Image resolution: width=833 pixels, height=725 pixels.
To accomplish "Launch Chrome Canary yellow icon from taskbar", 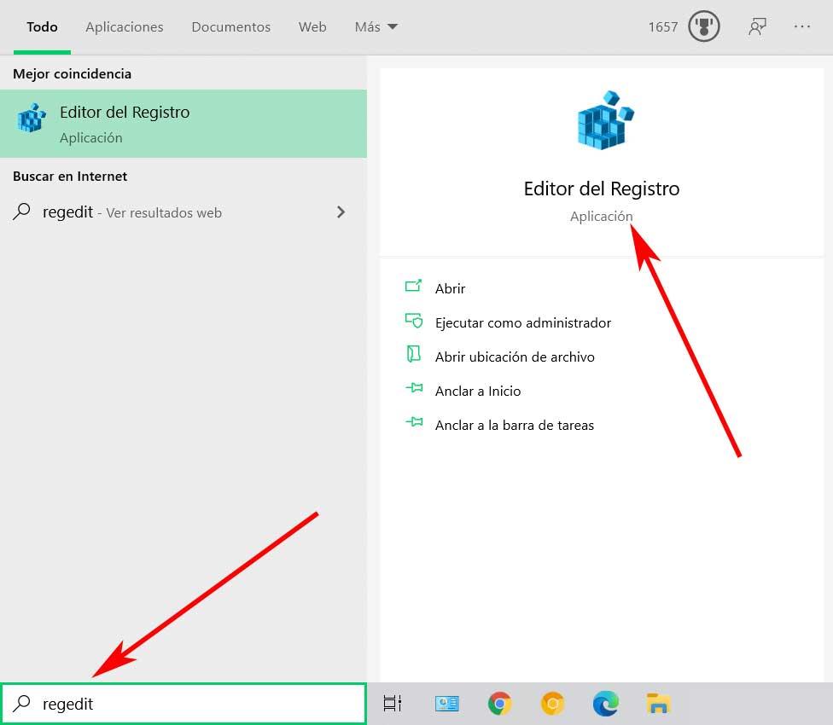I will (552, 704).
